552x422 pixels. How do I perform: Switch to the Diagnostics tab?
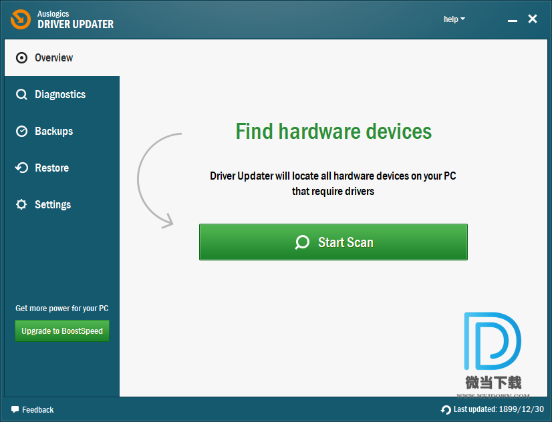[62, 94]
